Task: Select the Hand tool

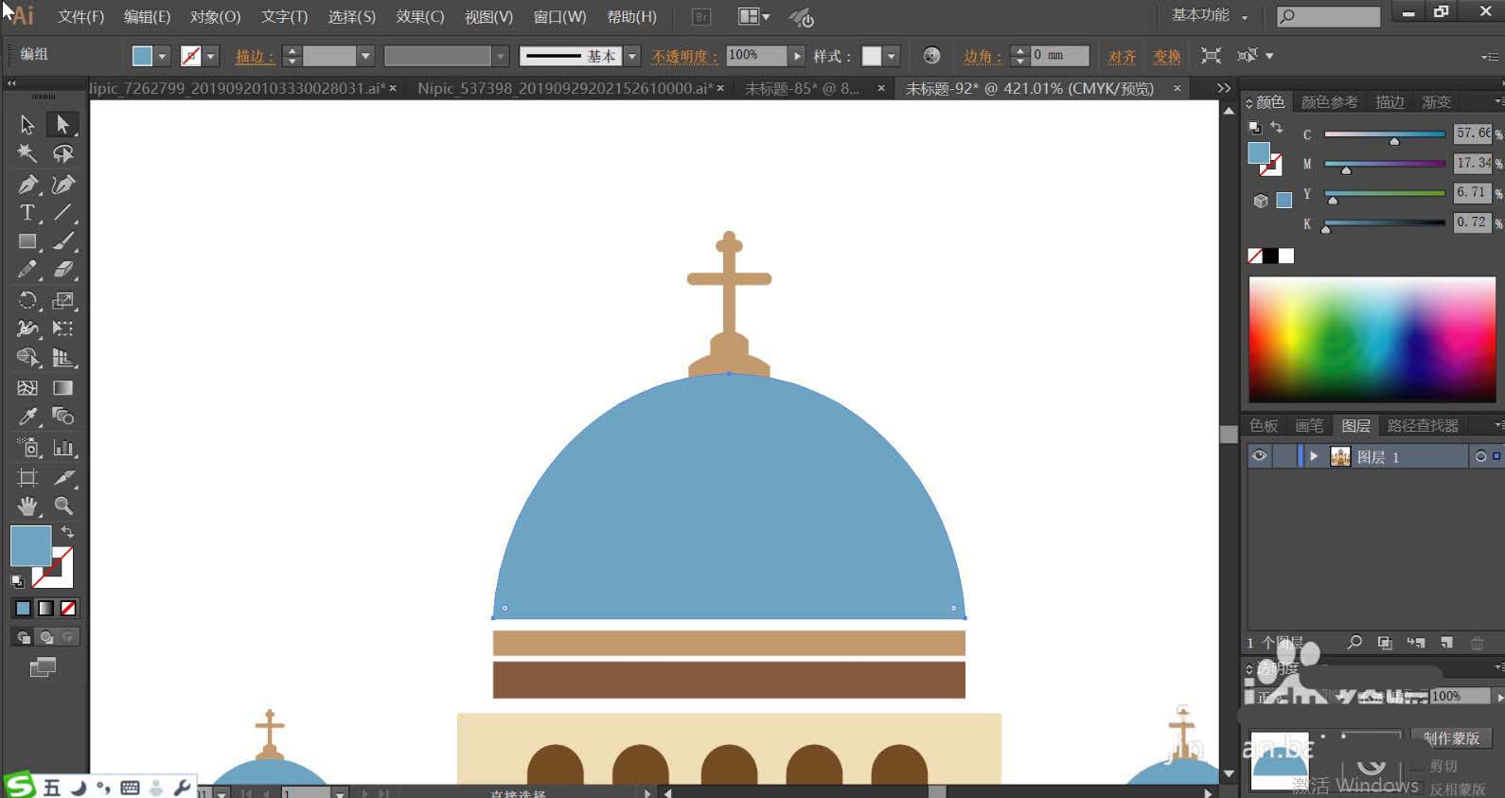Action: [x=27, y=506]
